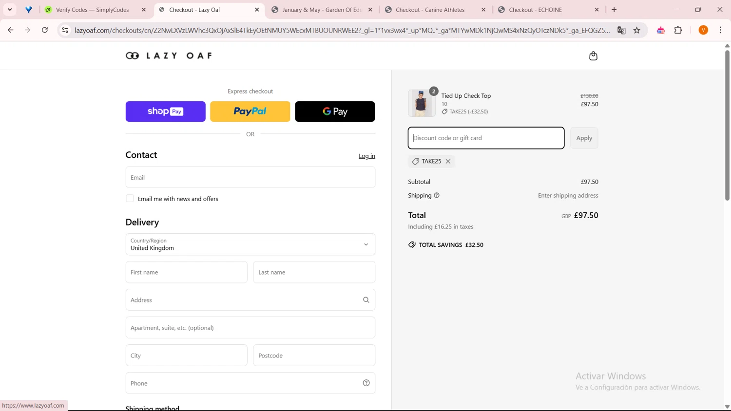Image resolution: width=731 pixels, height=411 pixels.
Task: Open a new browser tab
Action: [614, 10]
